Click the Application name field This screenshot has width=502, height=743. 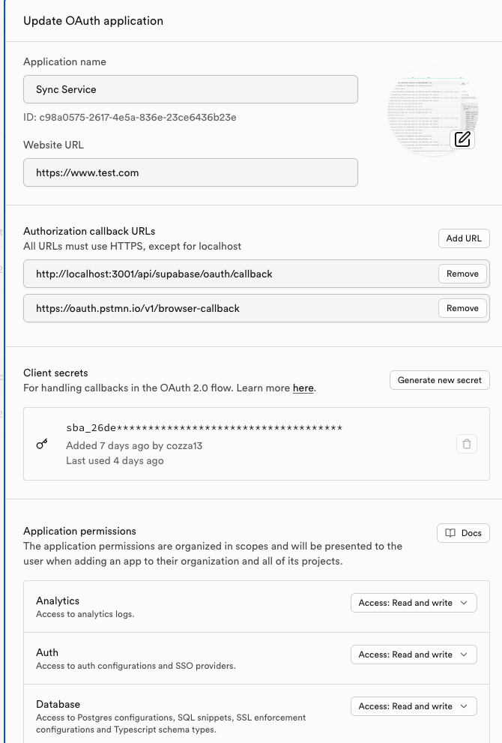click(x=190, y=89)
